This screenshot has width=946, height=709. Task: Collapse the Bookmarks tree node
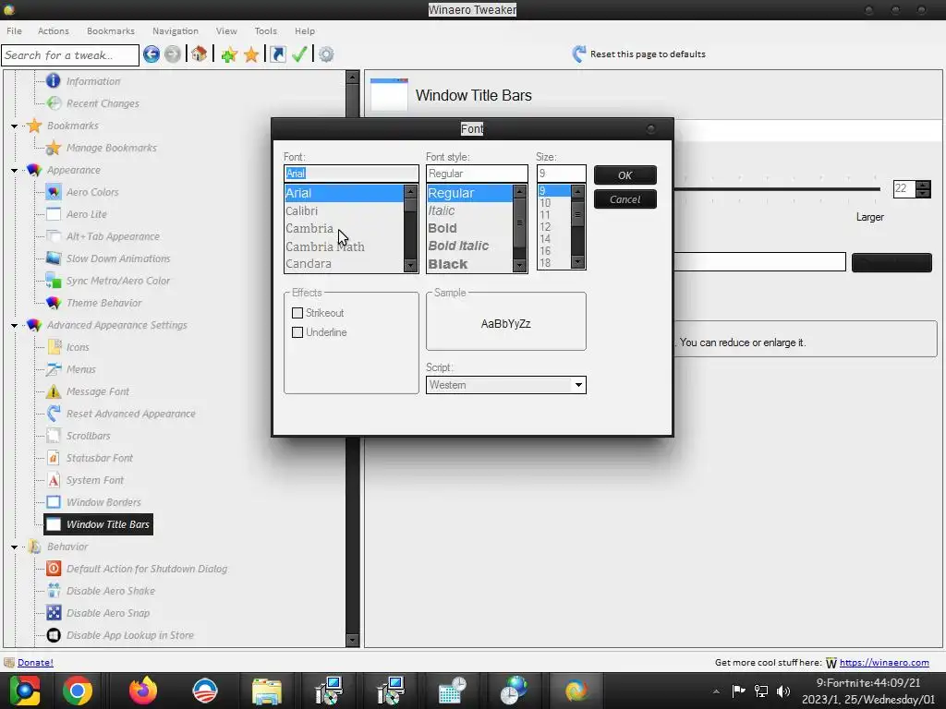(x=14, y=126)
